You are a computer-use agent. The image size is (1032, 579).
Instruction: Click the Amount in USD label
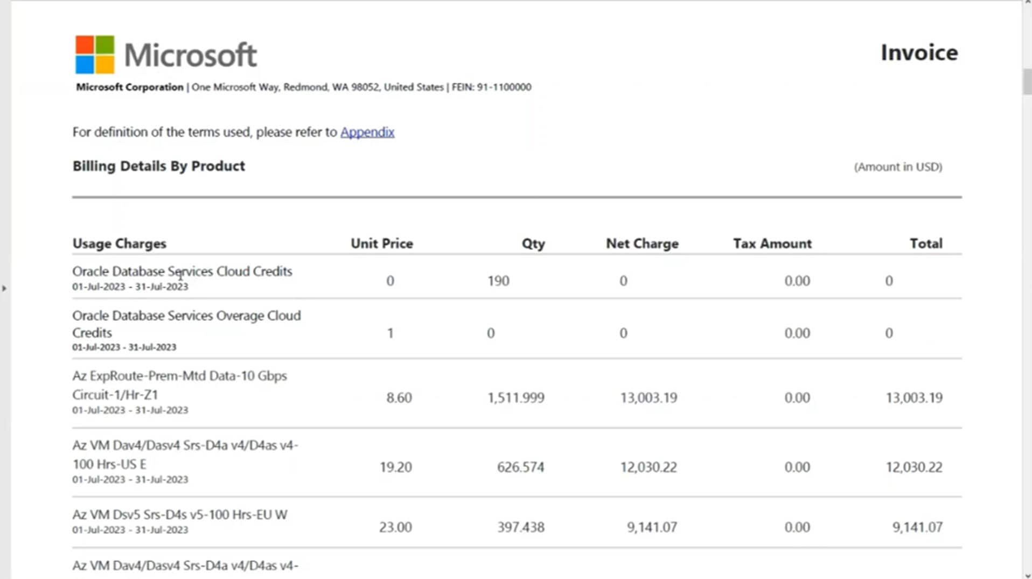[x=898, y=167]
